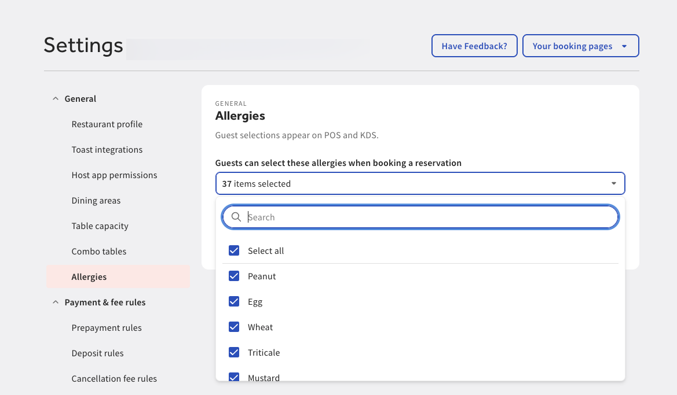Open the 37 items selected dropdown

click(x=420, y=183)
